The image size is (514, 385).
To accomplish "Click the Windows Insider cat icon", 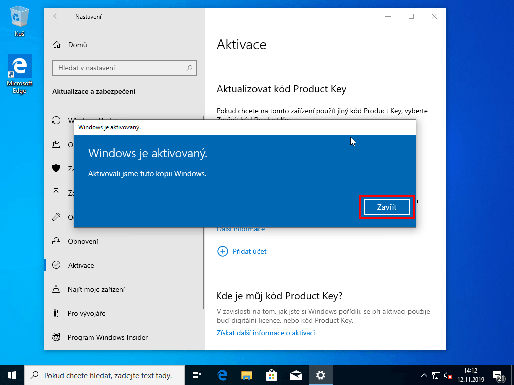I will 56,337.
